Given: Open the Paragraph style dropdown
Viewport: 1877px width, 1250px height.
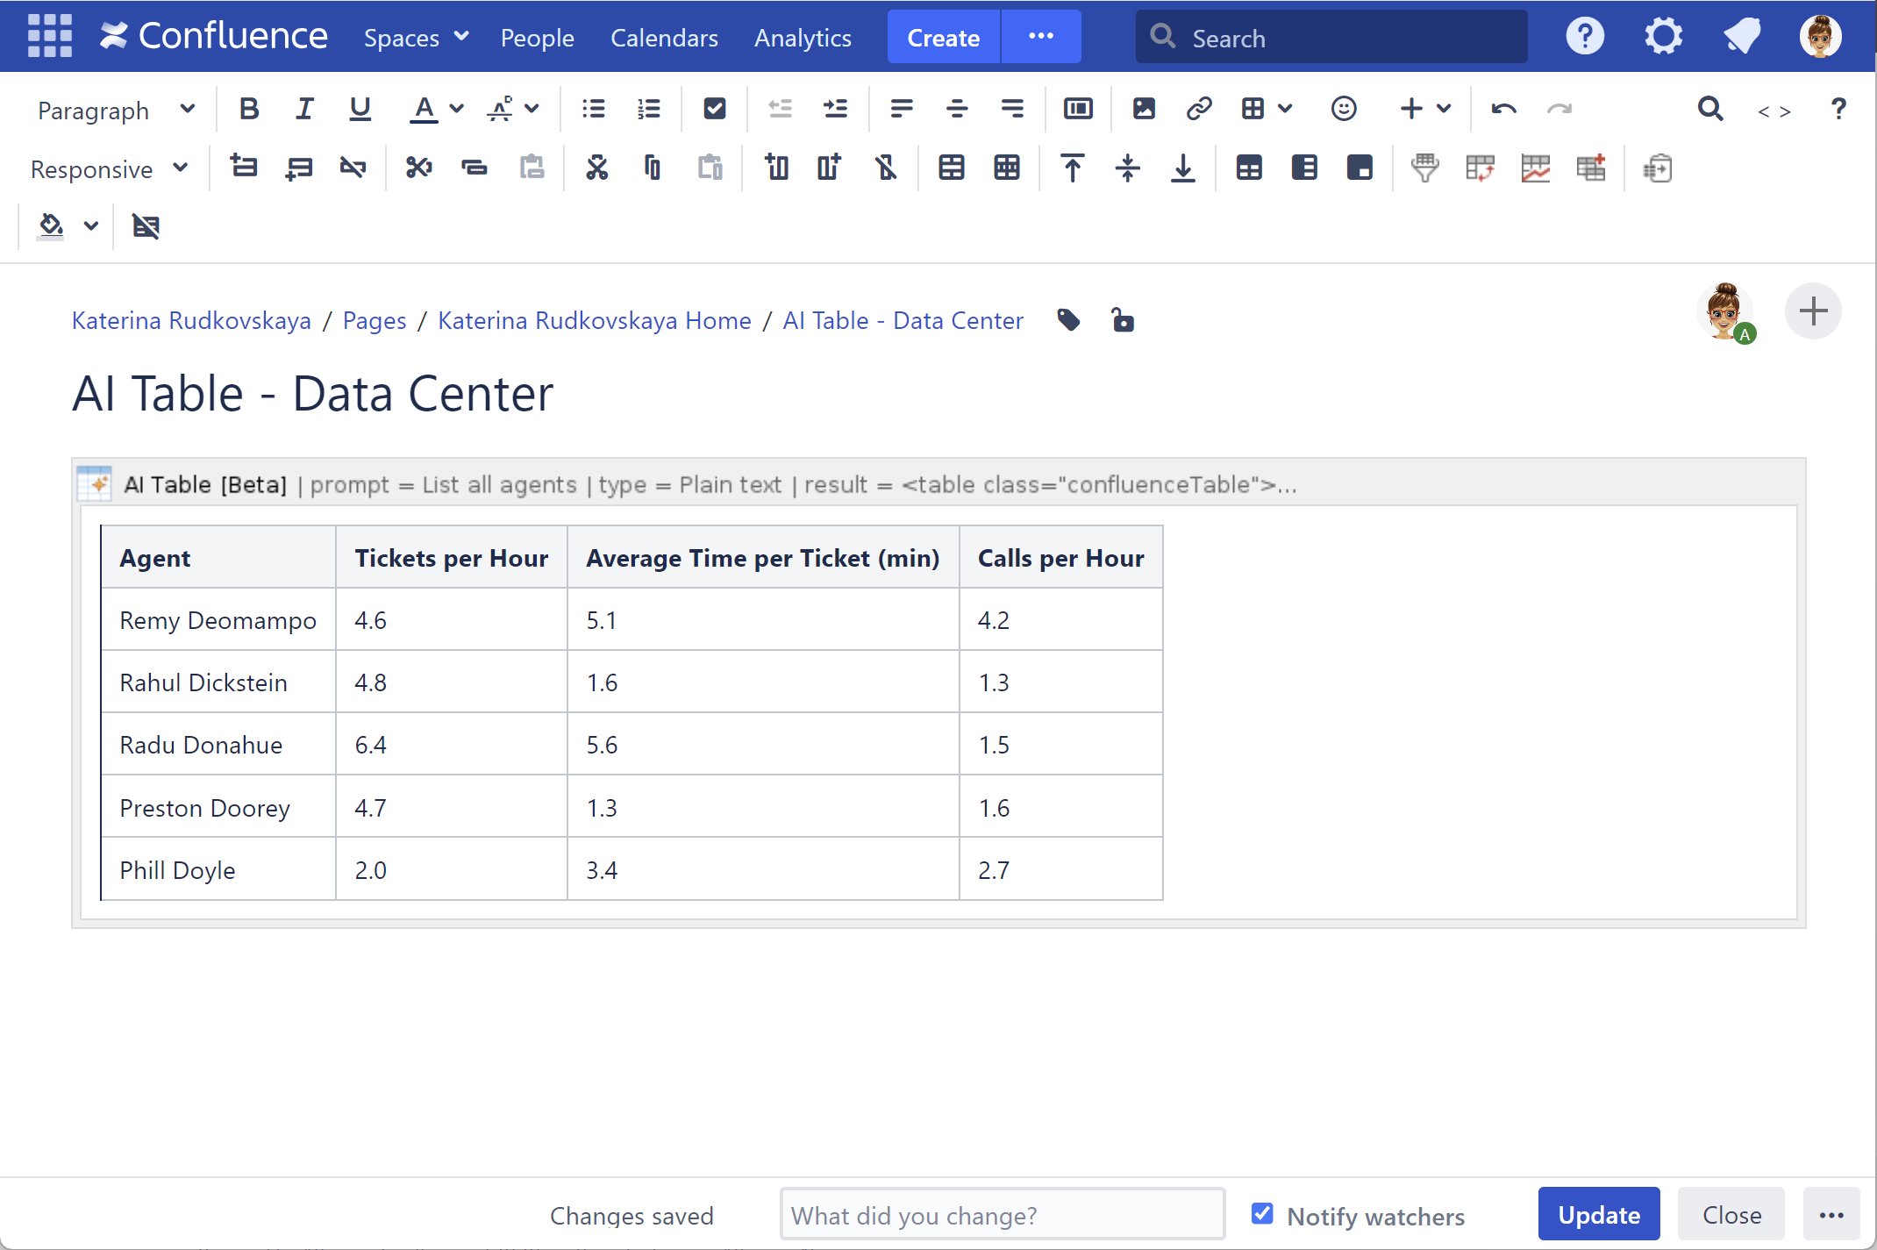Looking at the screenshot, I should (x=115, y=111).
